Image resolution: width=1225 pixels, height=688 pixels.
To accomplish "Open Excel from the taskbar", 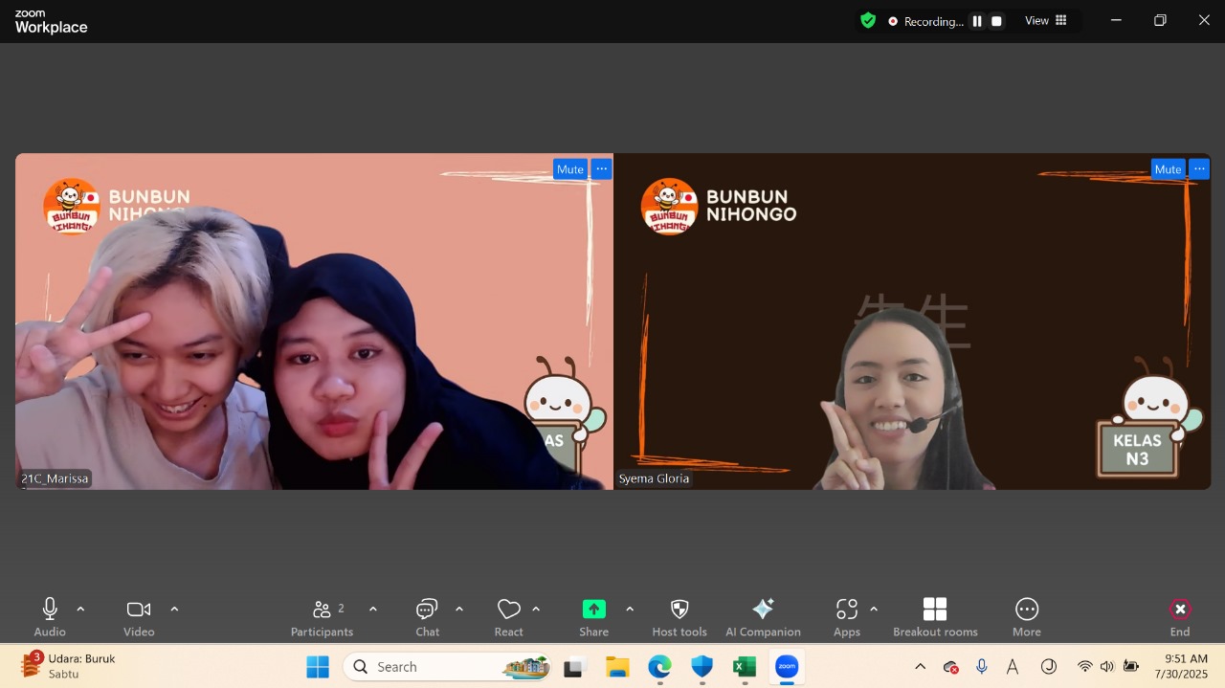I will tap(744, 666).
